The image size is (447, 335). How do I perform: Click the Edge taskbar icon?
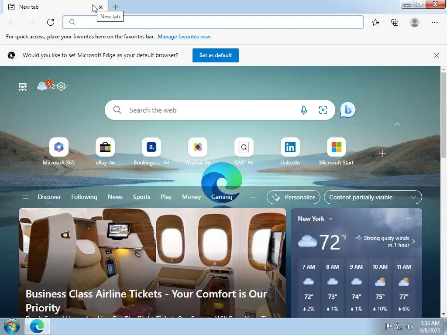click(x=37, y=326)
